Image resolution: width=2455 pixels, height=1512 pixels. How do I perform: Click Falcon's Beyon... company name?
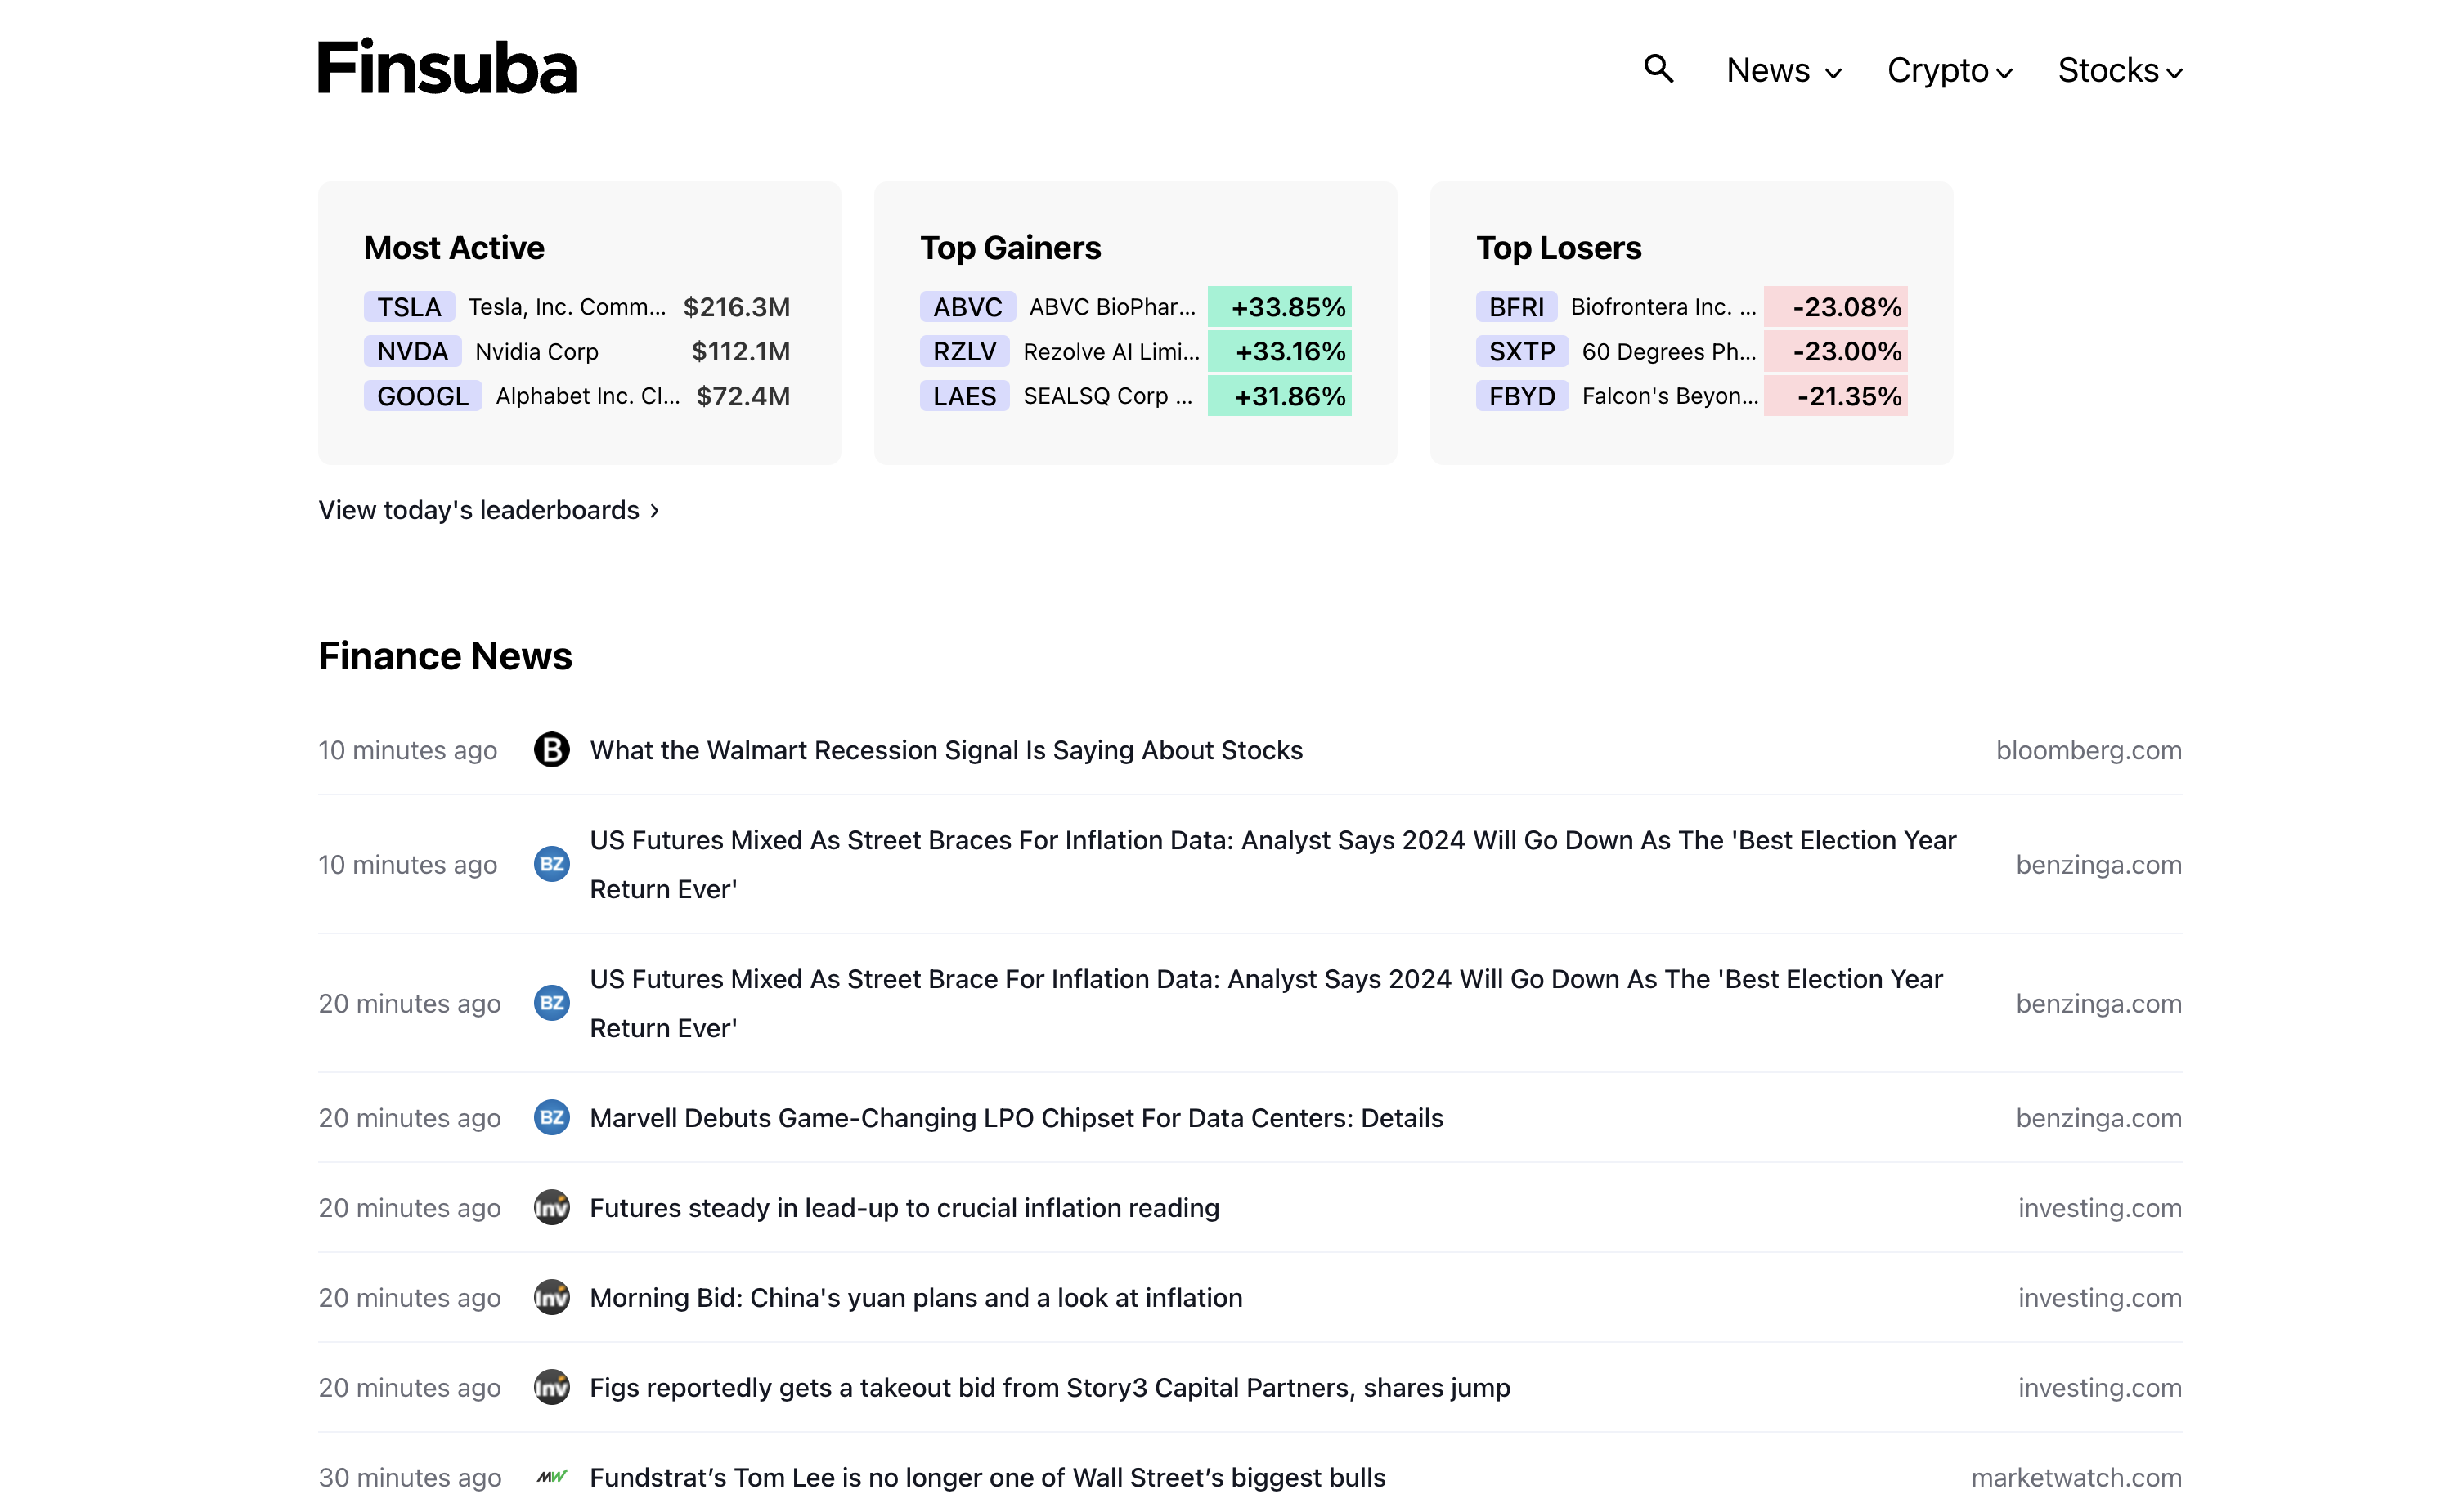click(1670, 396)
